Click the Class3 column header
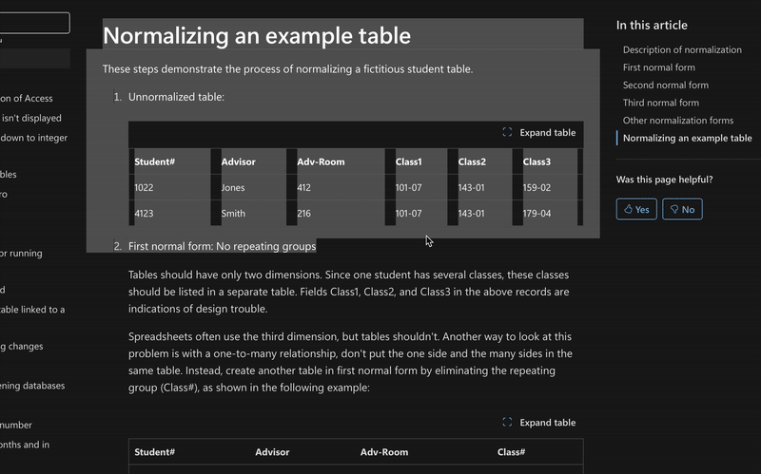 pyautogui.click(x=537, y=161)
